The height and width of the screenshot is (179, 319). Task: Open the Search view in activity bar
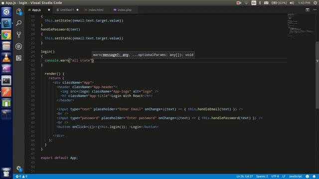[19, 23]
